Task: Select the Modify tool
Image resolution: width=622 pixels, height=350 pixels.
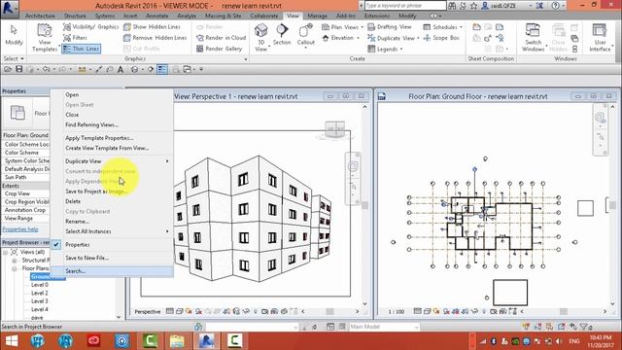Action: pyautogui.click(x=14, y=36)
